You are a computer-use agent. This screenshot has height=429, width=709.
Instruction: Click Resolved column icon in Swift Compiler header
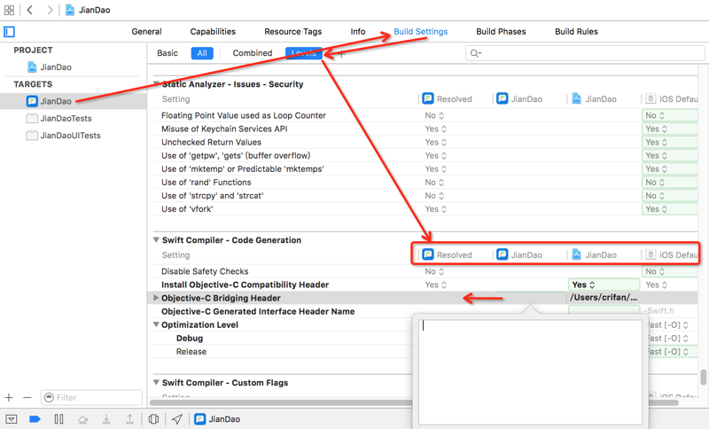coord(428,254)
